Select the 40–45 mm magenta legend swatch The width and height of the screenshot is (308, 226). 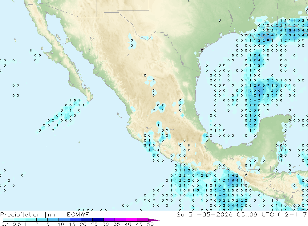coord(132,220)
